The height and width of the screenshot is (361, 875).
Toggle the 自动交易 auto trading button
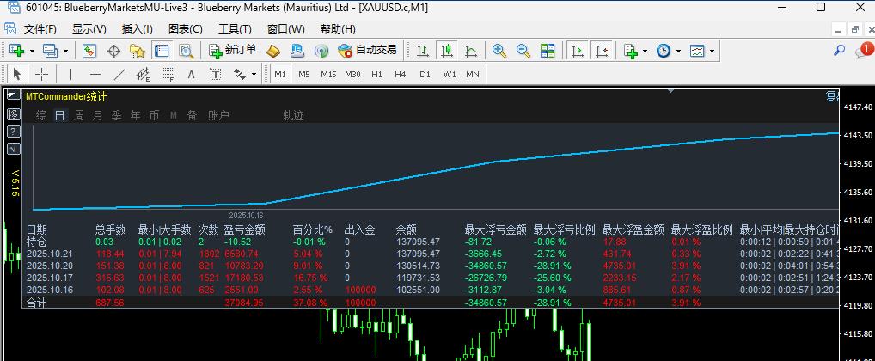367,51
